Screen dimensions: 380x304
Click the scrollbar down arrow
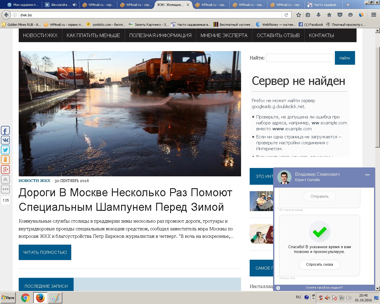tap(378, 288)
